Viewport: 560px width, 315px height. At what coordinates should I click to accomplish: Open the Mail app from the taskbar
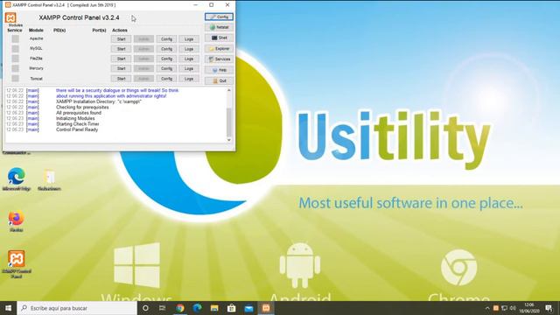[248, 308]
